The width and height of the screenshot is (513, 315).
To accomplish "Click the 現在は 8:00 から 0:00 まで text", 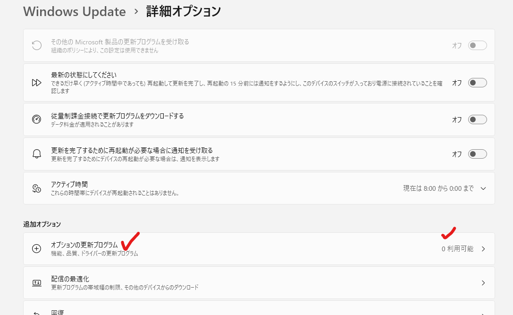I will pyautogui.click(x=438, y=188).
